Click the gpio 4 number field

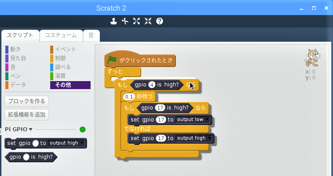coord(152,85)
